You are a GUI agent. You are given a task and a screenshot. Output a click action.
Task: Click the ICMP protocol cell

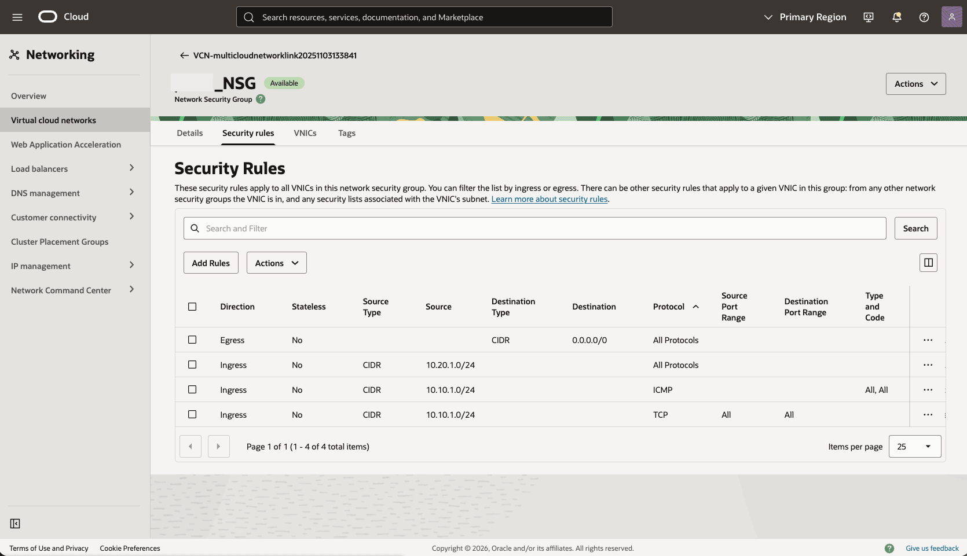pos(663,390)
